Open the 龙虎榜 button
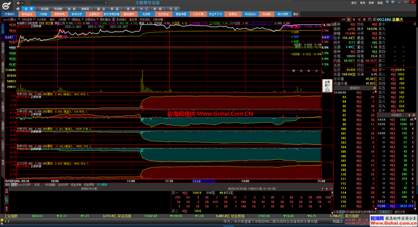The height and width of the screenshot is (227, 418). 146,14
